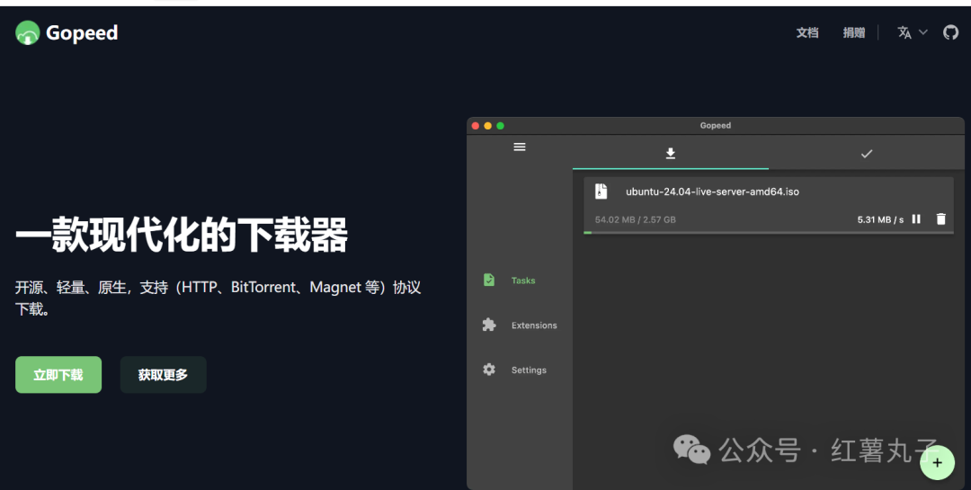The width and height of the screenshot is (971, 490).
Task: Open the 文档 documentation link
Action: pos(806,33)
